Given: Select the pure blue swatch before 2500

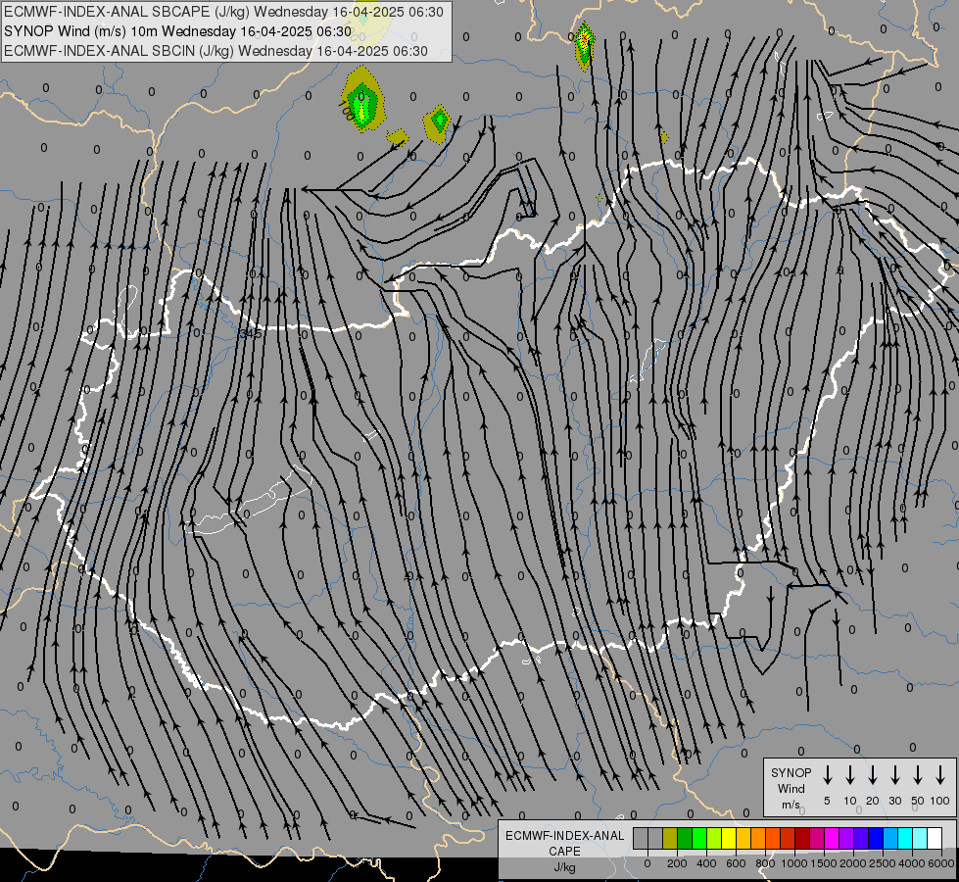Looking at the screenshot, I should click(x=877, y=839).
